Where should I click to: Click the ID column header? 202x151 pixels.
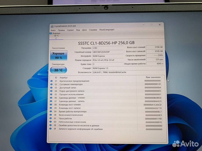pyautogui.click(x=56, y=77)
